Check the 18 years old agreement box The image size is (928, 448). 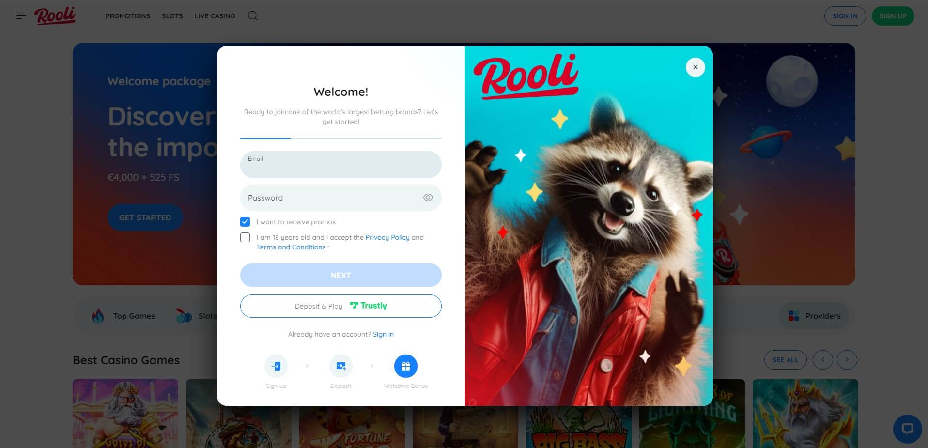click(245, 237)
